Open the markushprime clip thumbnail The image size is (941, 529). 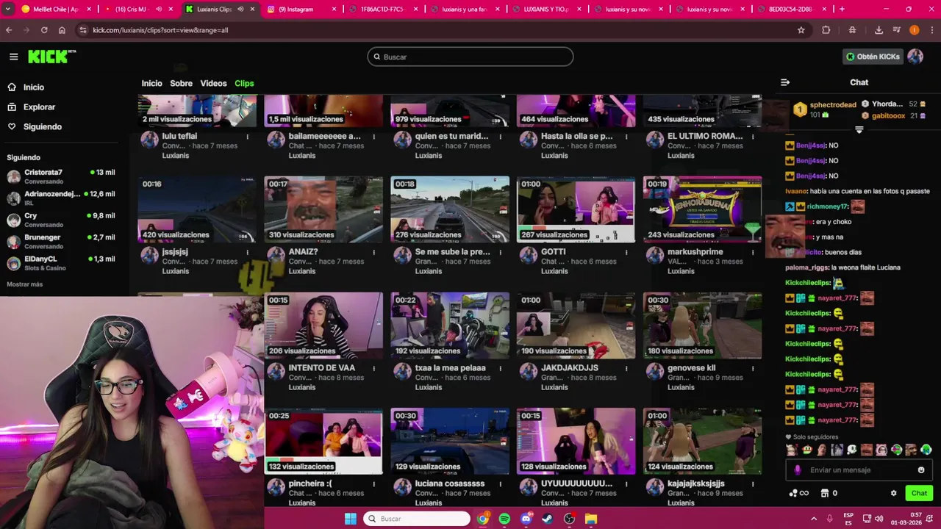pyautogui.click(x=703, y=209)
